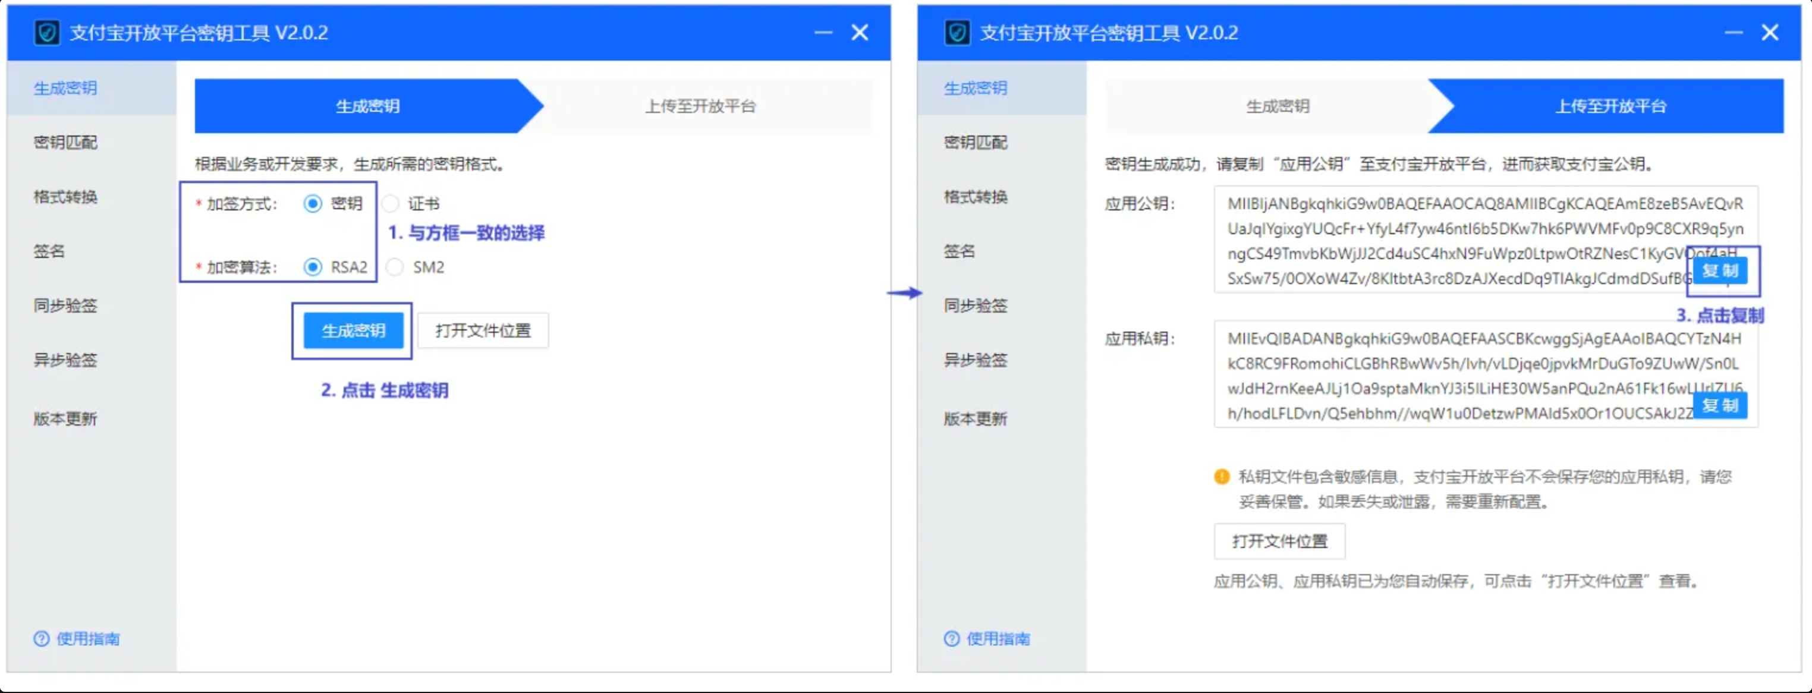Screen dimensions: 1812x693
Task: Open the 使用指南 link in left window
Action: (x=88, y=638)
